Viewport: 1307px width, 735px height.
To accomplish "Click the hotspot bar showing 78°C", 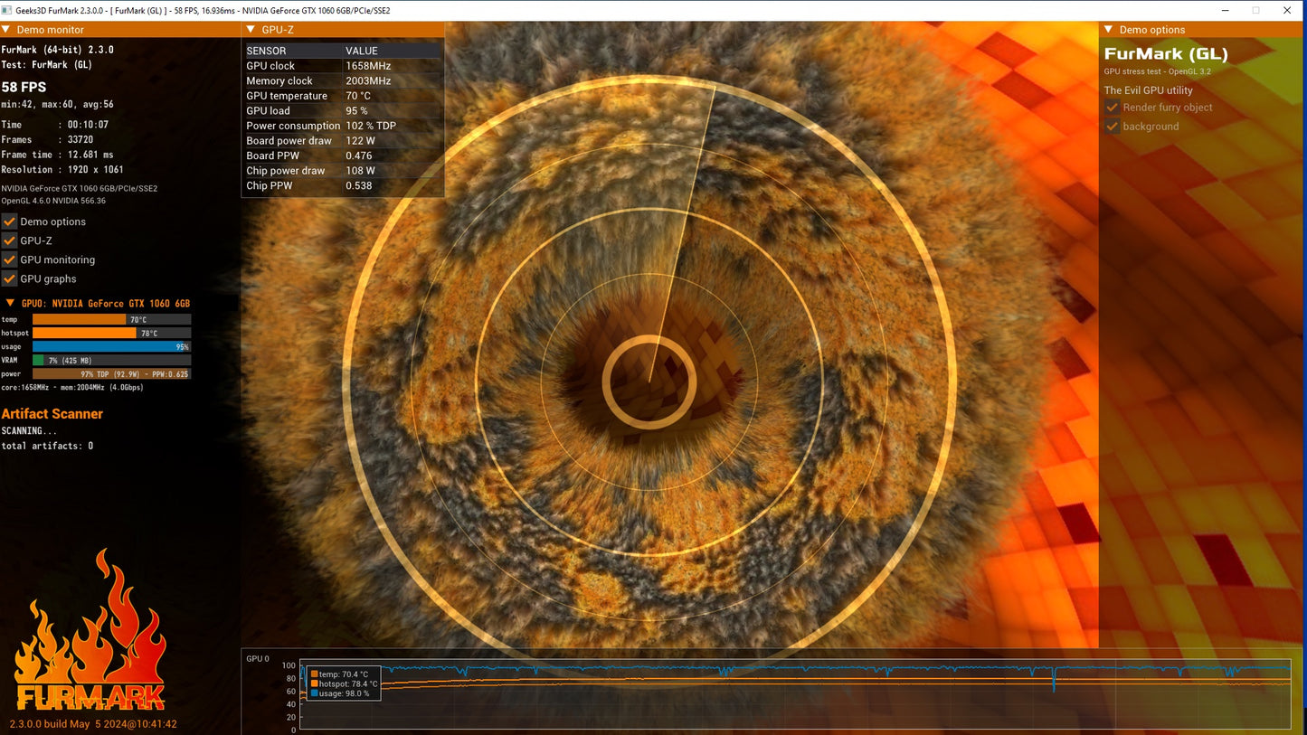I will point(111,333).
